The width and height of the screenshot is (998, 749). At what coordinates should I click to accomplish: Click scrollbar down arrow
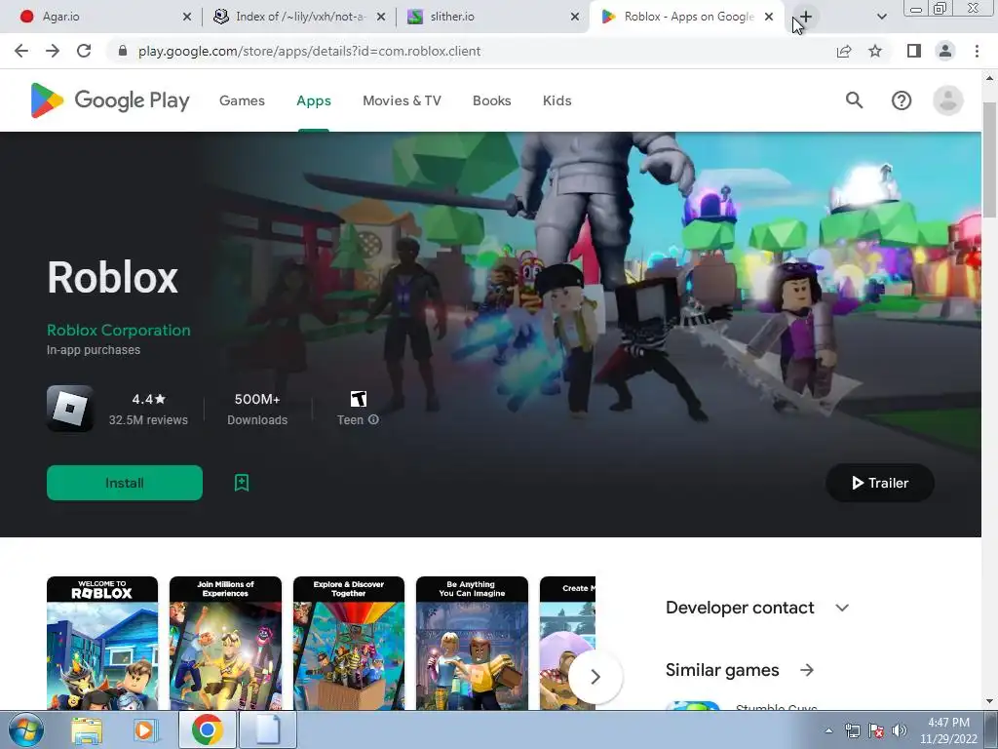click(989, 702)
